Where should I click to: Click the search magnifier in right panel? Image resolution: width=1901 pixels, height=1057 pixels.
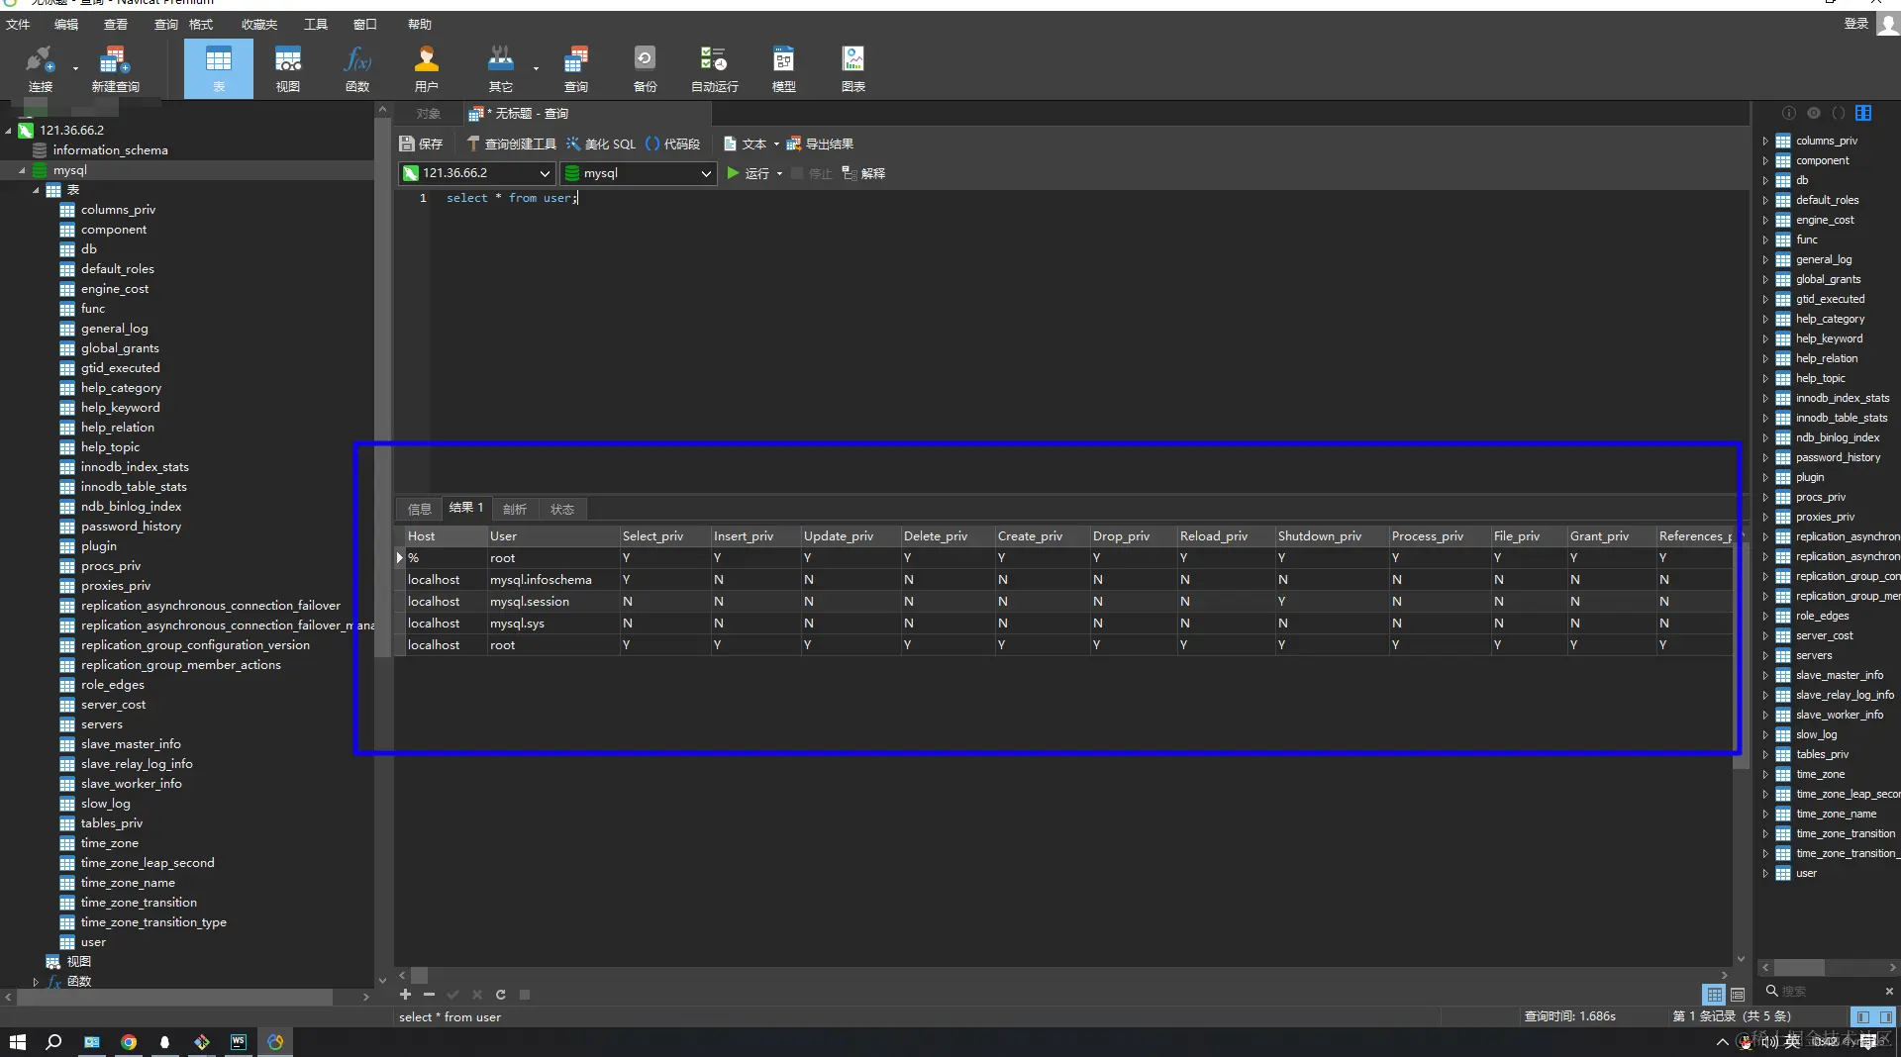click(x=1771, y=990)
